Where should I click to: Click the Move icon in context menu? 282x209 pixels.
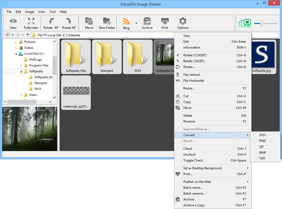pyautogui.click(x=178, y=108)
